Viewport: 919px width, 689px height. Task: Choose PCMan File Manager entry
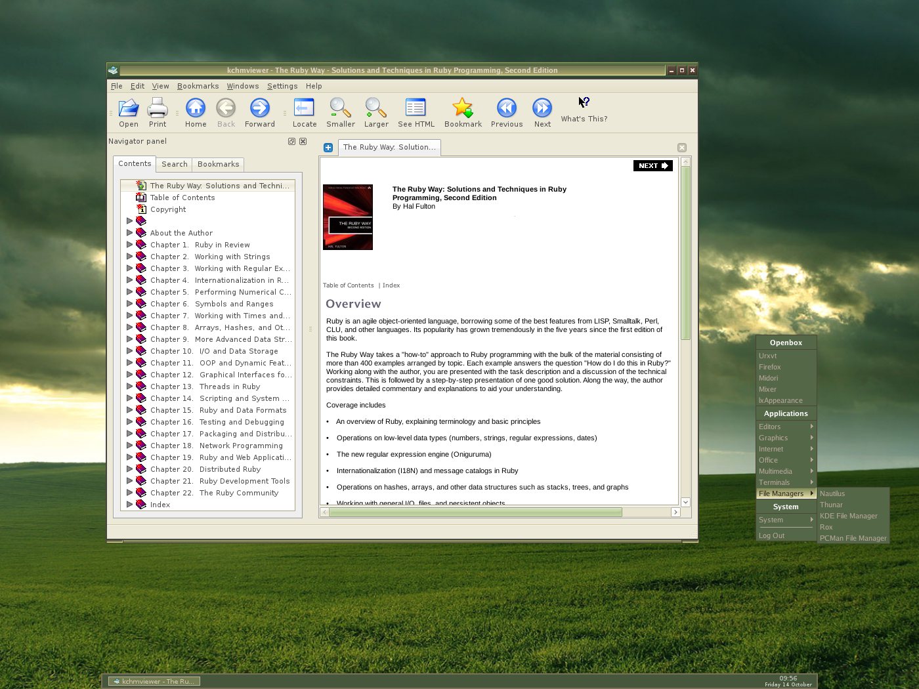(853, 538)
